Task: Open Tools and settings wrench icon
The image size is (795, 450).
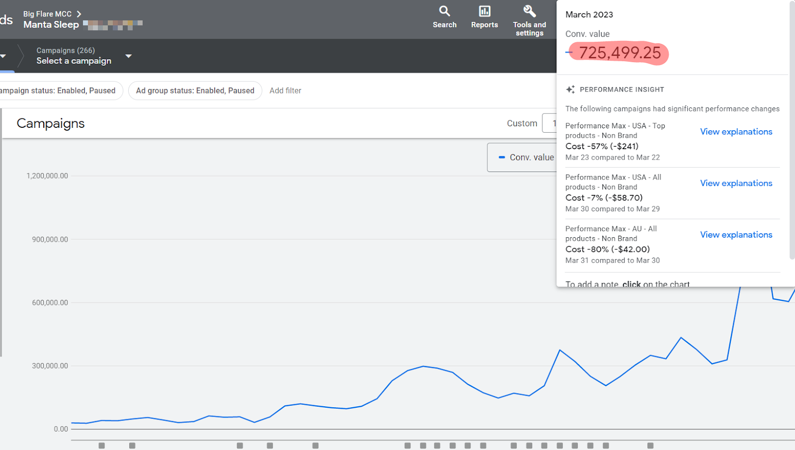Action: [529, 11]
